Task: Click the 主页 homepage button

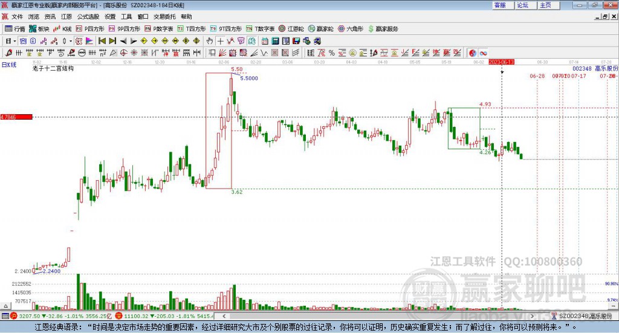Action: 548,5
